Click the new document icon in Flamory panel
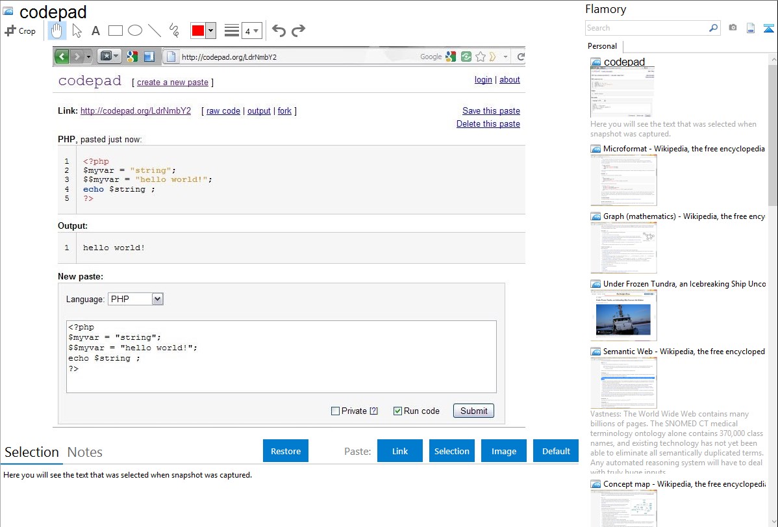The image size is (778, 527). click(x=751, y=28)
